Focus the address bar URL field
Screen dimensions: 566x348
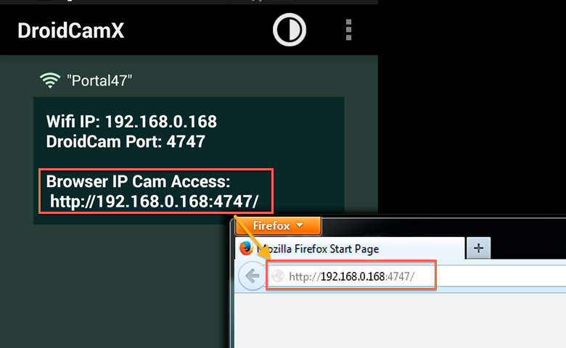point(415,276)
